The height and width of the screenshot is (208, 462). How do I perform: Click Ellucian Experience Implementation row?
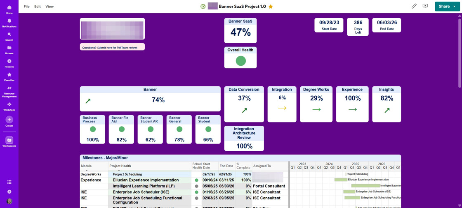point(184,180)
